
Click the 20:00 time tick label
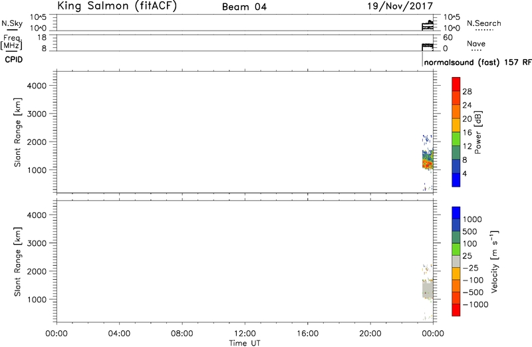(x=370, y=334)
